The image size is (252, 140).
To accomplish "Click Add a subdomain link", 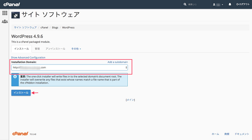I will (x=118, y=62).
